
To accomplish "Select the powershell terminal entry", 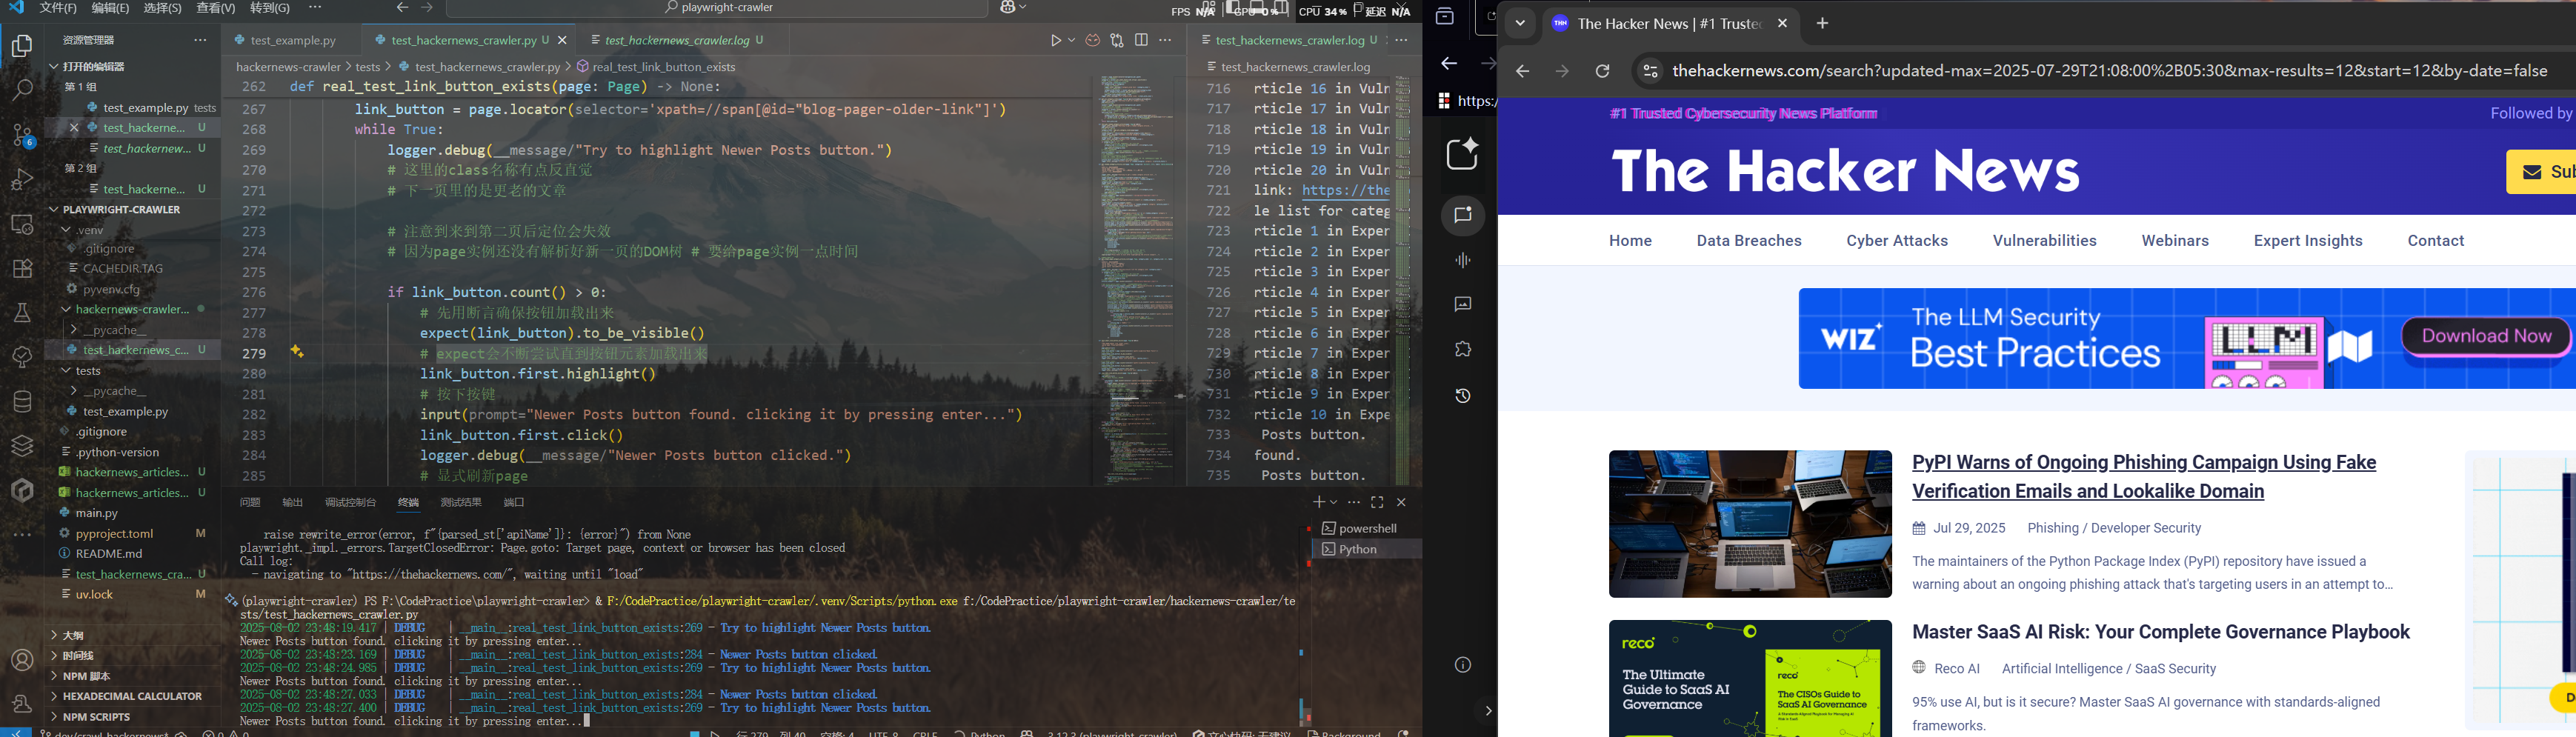I will 1366,528.
